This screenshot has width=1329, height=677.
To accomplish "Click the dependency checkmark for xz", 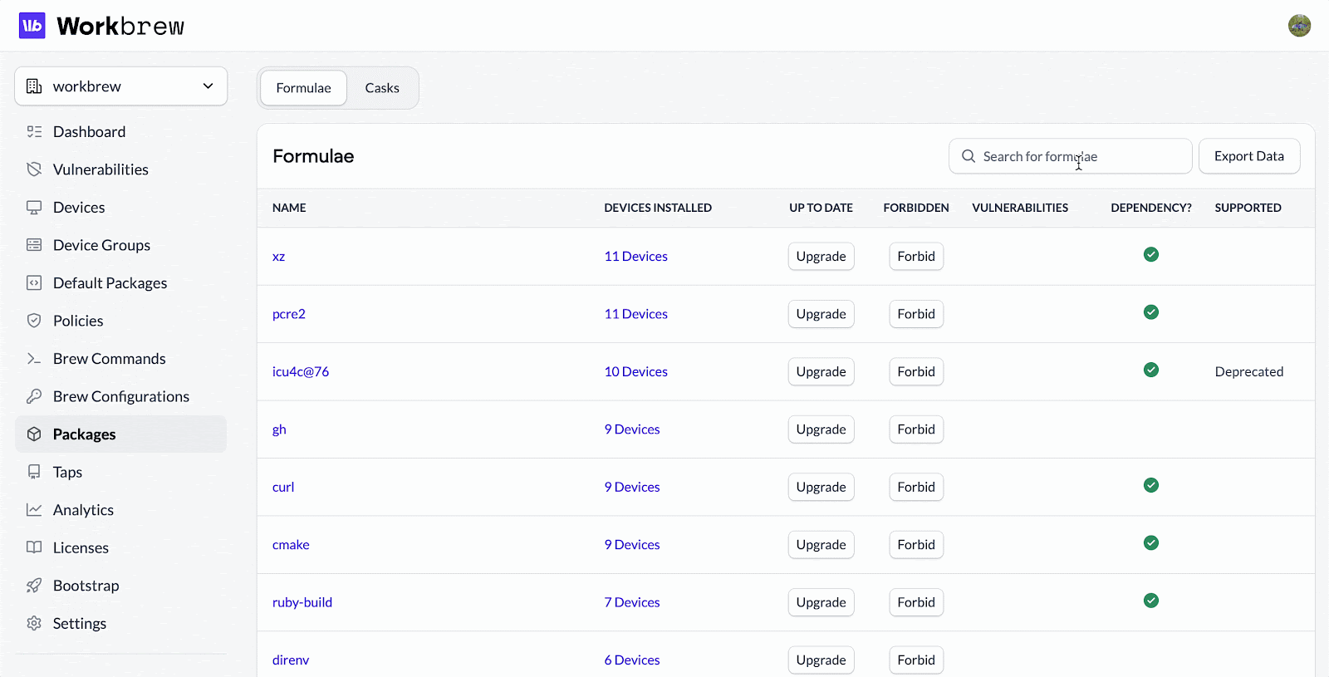I will [1150, 255].
